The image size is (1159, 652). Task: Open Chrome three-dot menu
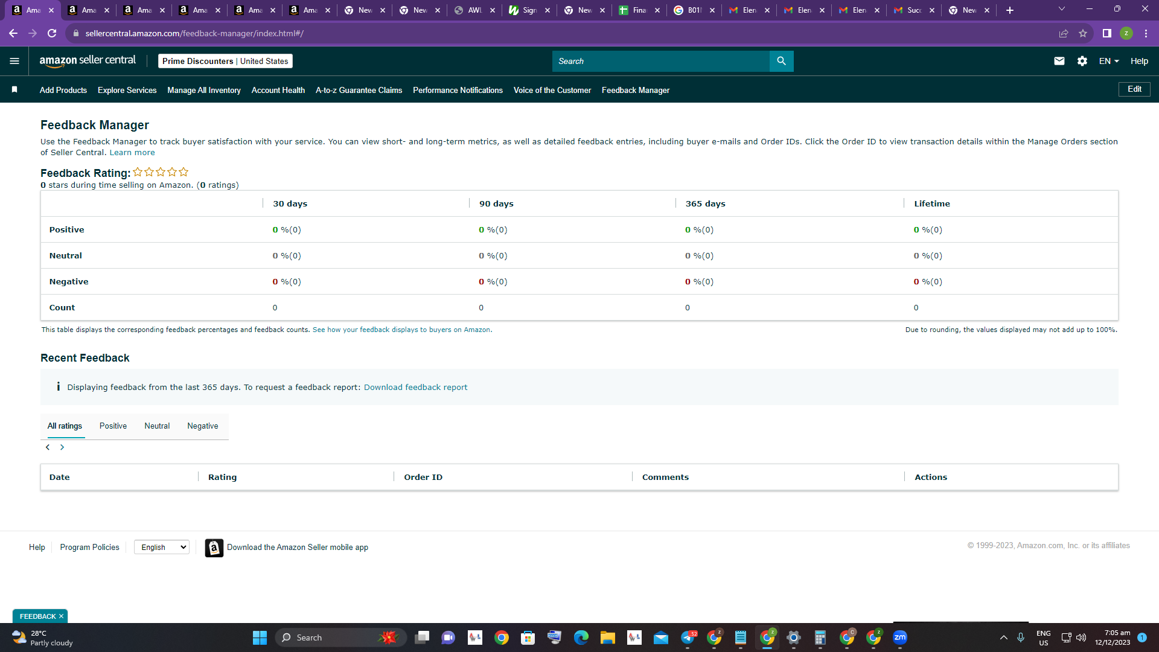(1146, 33)
